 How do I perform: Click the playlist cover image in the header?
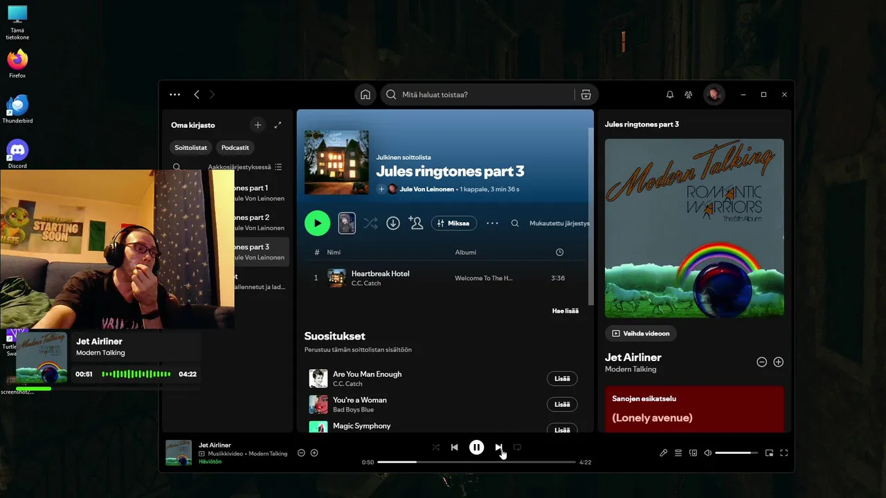click(336, 163)
